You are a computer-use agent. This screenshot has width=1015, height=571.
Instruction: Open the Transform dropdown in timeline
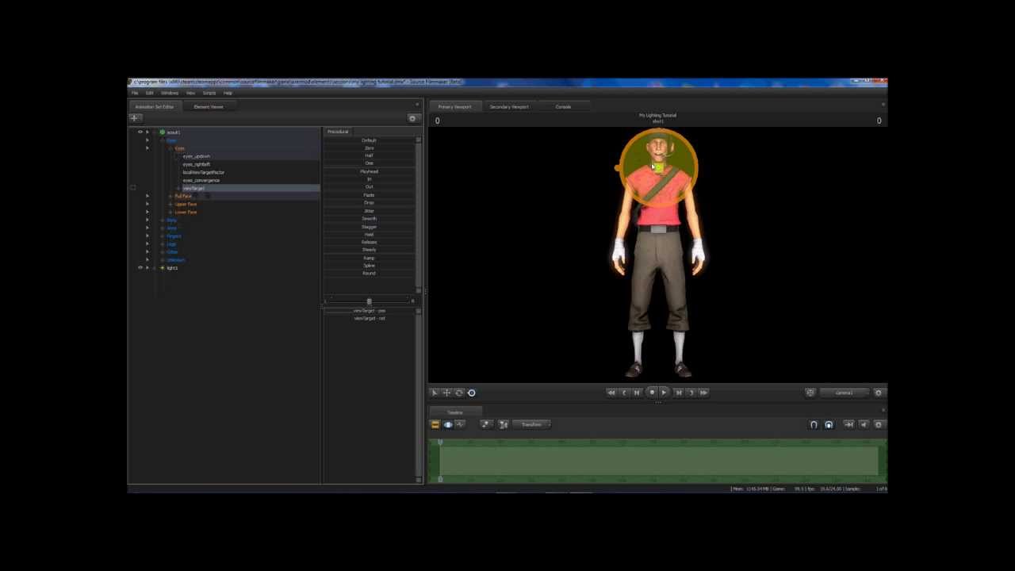(532, 424)
